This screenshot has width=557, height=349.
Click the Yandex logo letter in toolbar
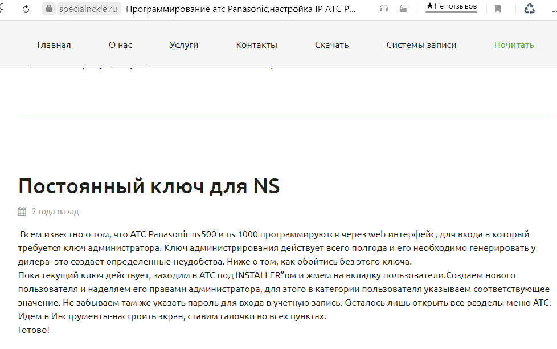[x=2, y=9]
